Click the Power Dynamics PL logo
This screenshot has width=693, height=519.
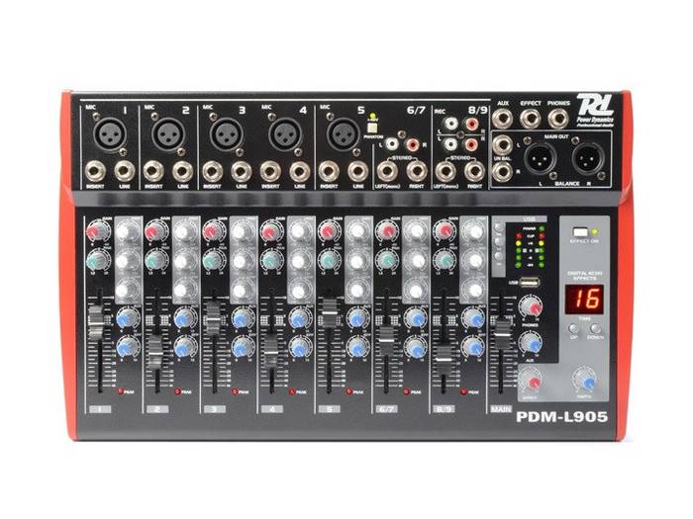point(595,110)
